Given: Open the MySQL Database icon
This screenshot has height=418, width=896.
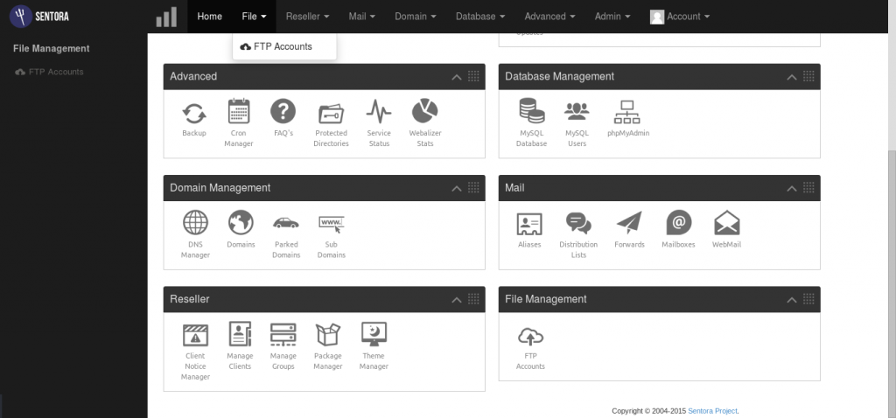Looking at the screenshot, I should [531, 113].
